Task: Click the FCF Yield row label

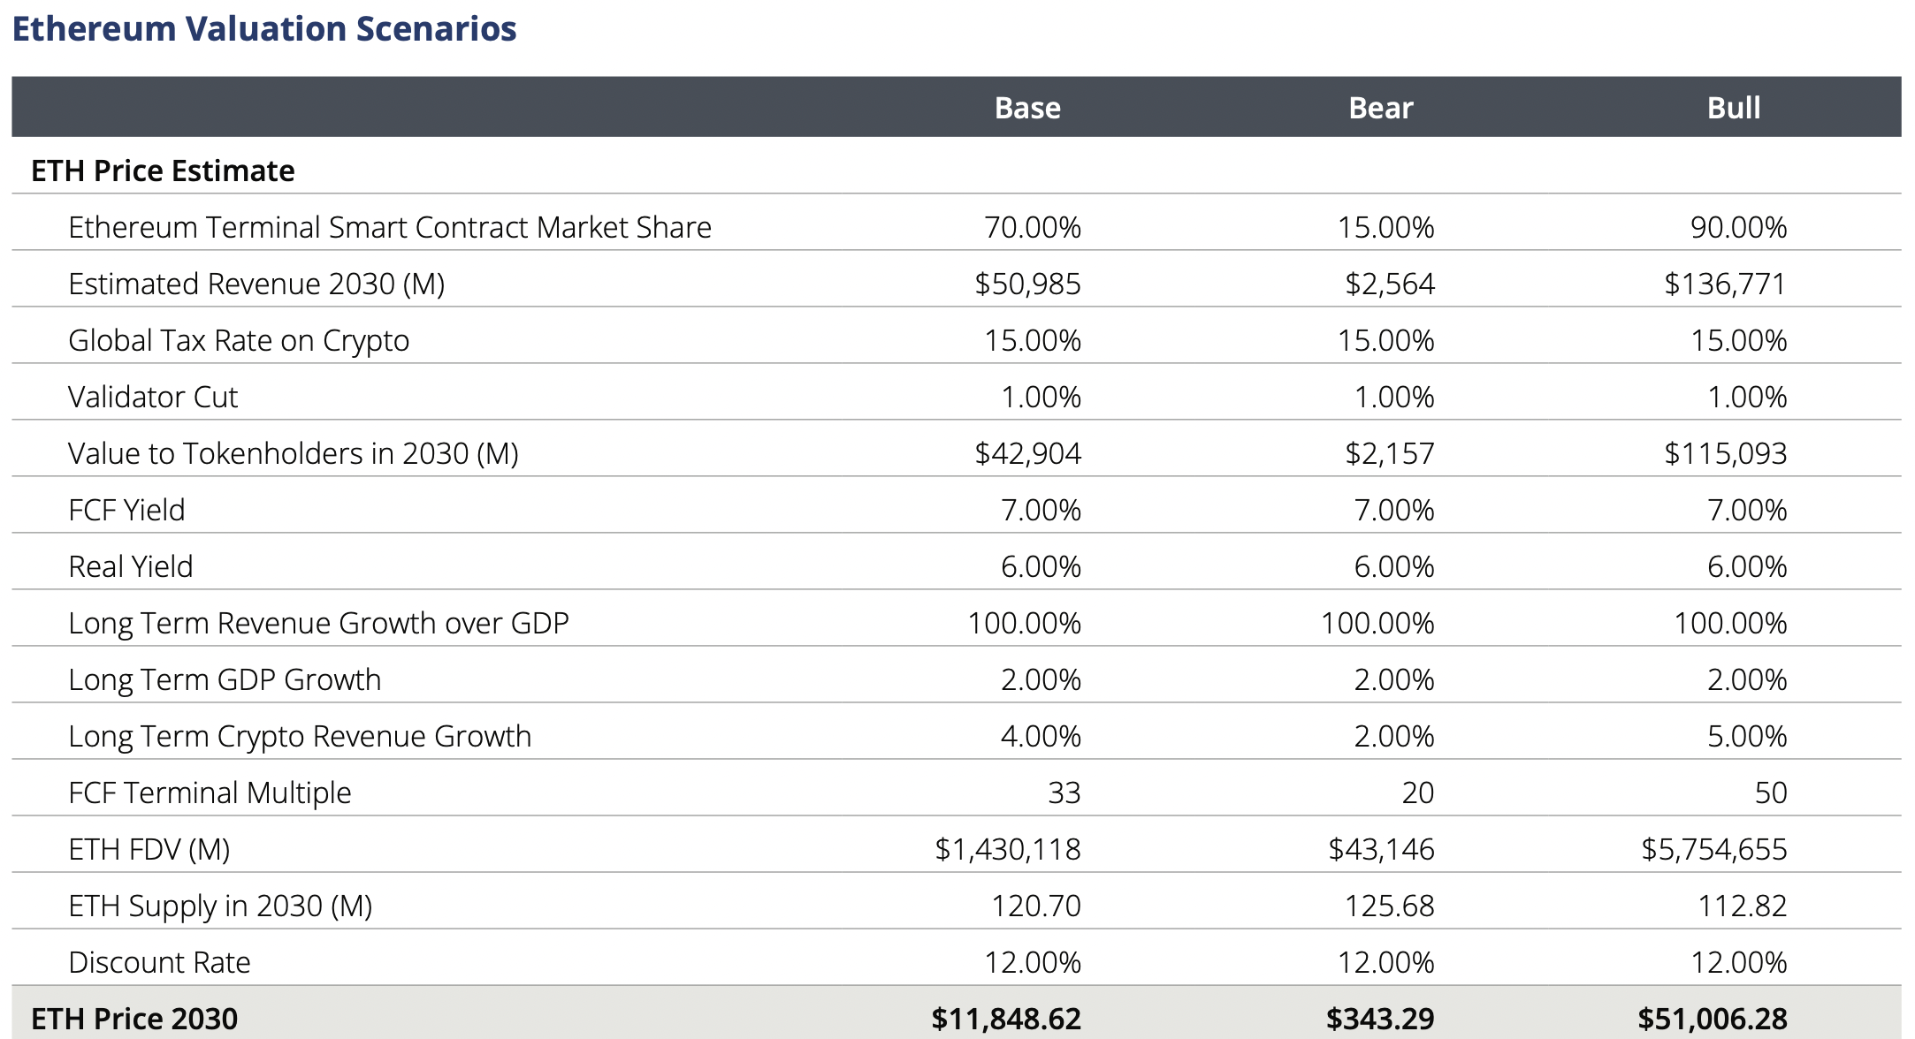Action: coord(126,510)
